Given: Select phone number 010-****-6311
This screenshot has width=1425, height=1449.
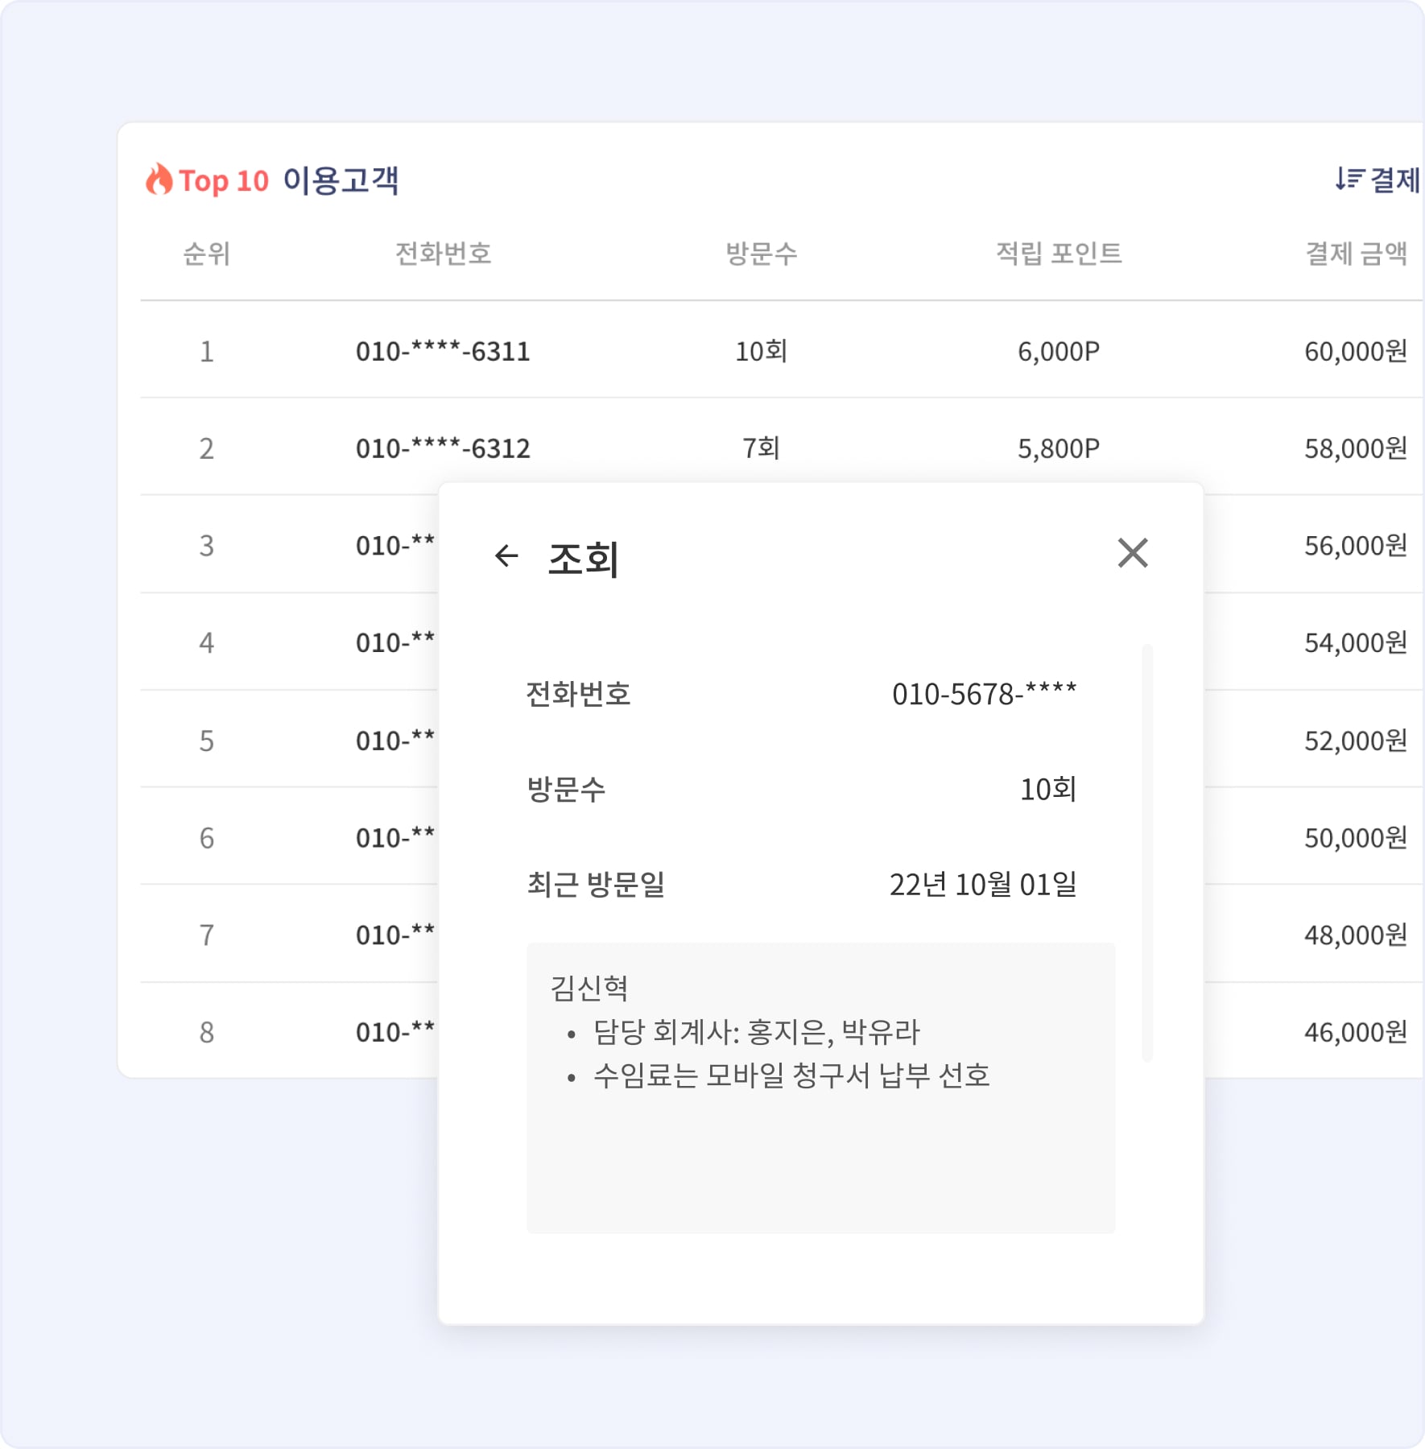Looking at the screenshot, I should point(443,351).
